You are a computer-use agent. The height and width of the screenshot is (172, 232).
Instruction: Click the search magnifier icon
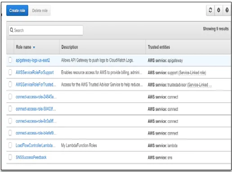coord(12,30)
